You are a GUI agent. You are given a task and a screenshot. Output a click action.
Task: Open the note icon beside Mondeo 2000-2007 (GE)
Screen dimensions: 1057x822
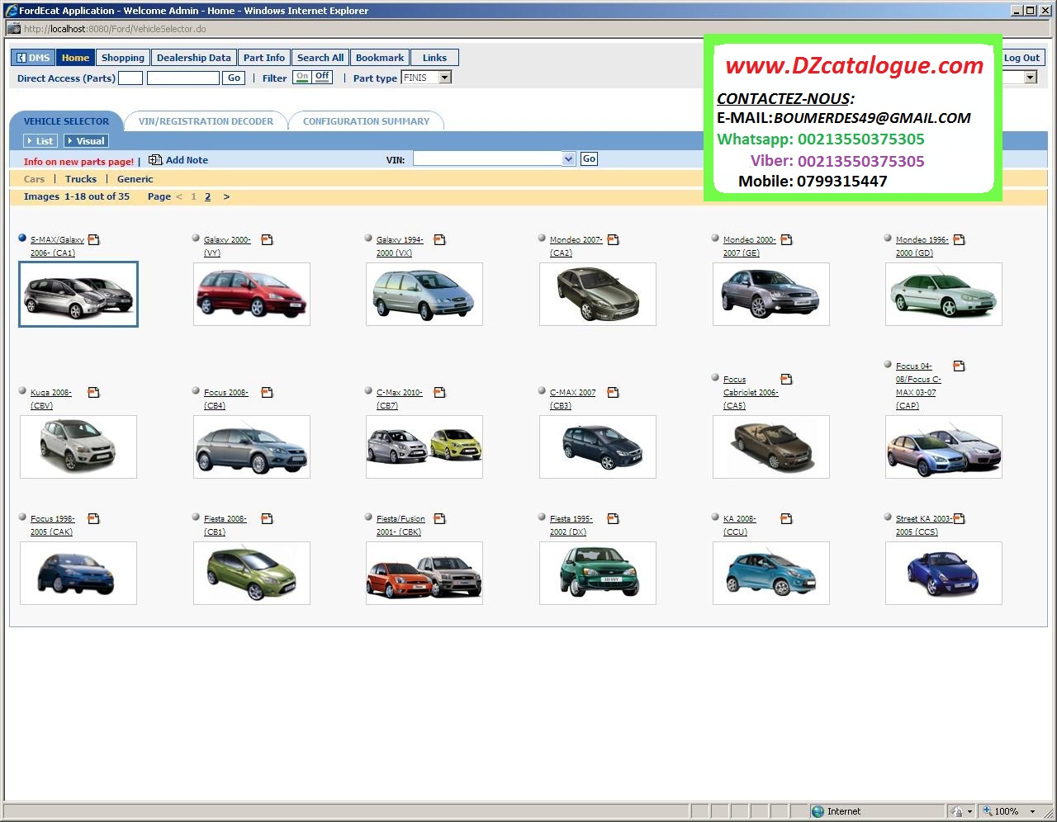coord(786,239)
